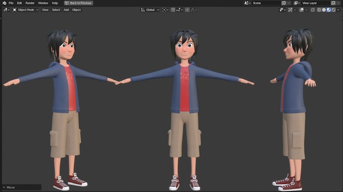The height and width of the screenshot is (192, 343).
Task: Click the Back to Previous button
Action: (x=79, y=3)
